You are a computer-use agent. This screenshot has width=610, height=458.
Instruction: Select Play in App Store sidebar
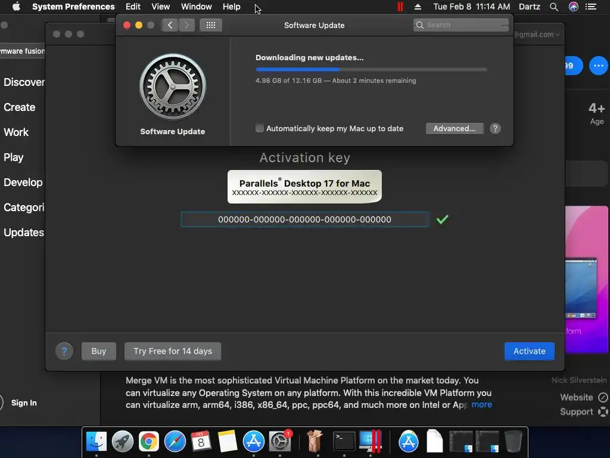click(x=14, y=157)
